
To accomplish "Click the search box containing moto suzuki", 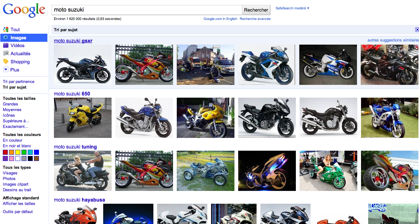I will (x=147, y=10).
